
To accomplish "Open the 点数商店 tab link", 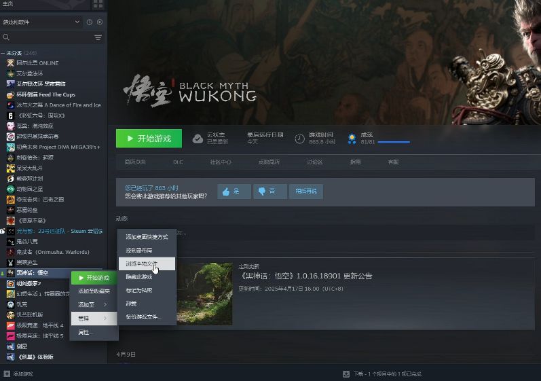I will click(269, 162).
